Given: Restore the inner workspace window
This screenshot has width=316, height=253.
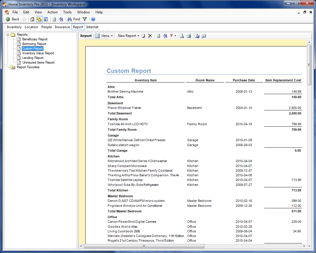Looking at the screenshot, I should click(305, 12).
